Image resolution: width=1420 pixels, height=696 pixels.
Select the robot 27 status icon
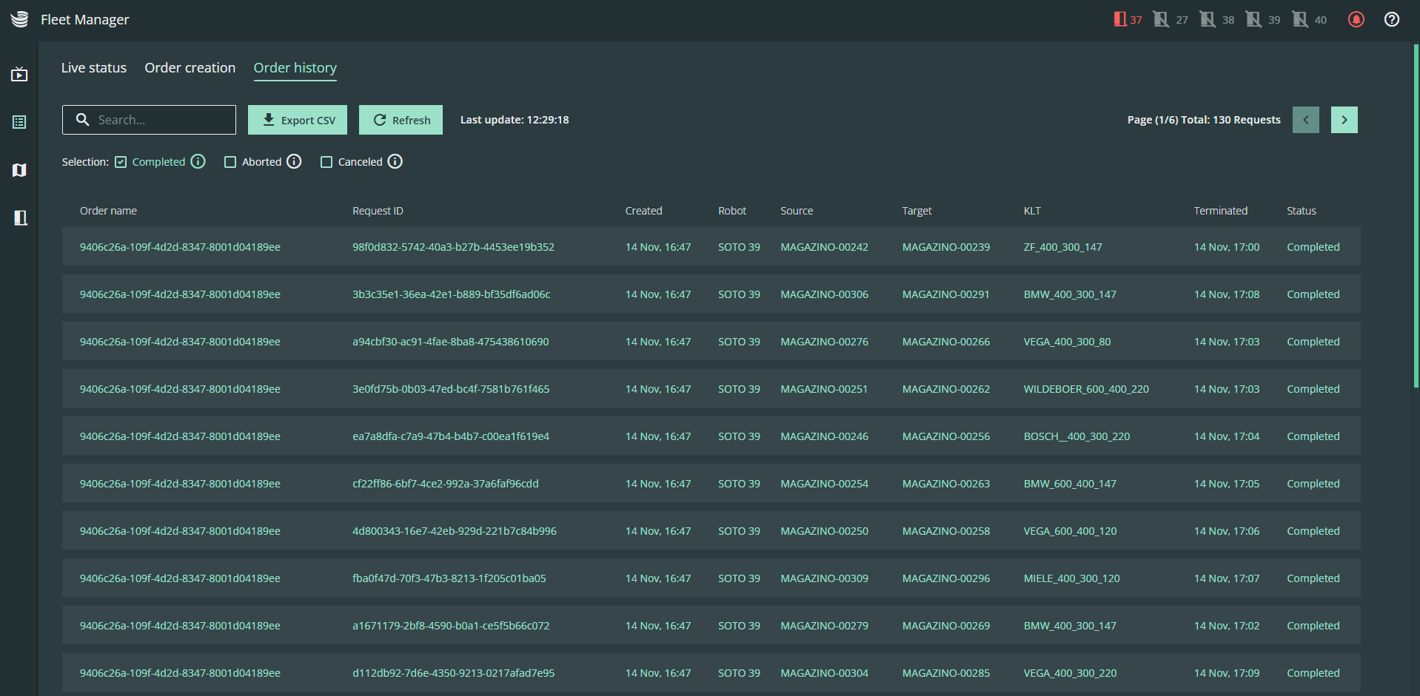click(x=1171, y=19)
